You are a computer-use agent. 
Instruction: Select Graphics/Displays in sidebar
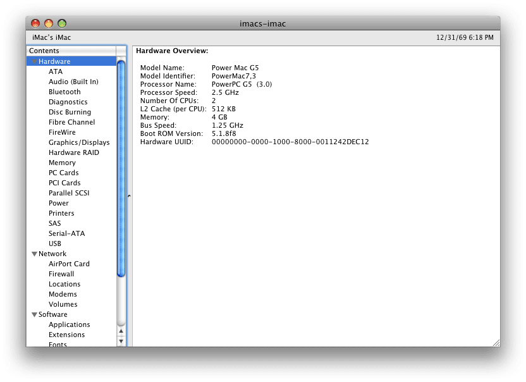(79, 142)
